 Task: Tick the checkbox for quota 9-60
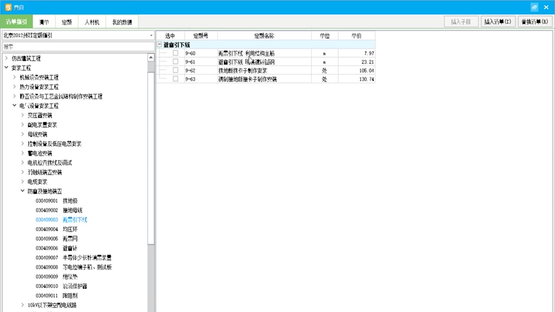(175, 53)
